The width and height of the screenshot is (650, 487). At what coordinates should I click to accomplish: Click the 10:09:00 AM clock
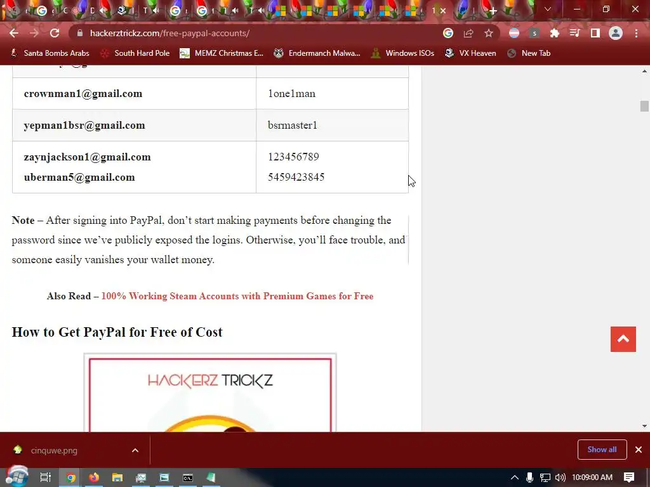coord(592,477)
